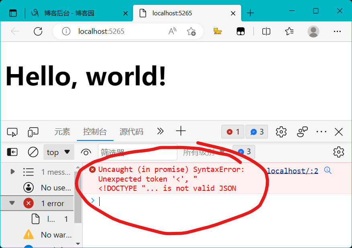Create a live expression eye icon
This screenshot has height=248, width=352.
coord(86,152)
